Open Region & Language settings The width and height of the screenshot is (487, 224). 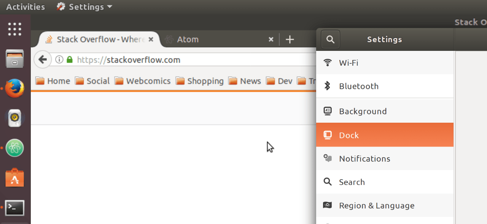(x=376, y=205)
